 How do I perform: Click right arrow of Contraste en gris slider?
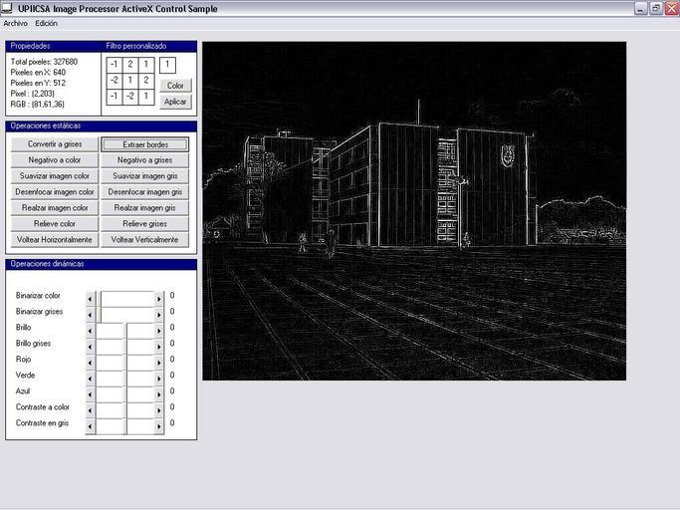click(x=158, y=426)
